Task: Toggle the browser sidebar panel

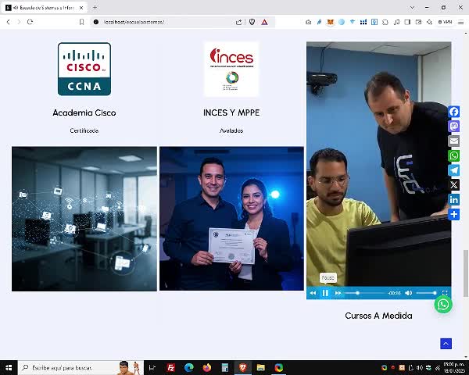Action: (407, 22)
